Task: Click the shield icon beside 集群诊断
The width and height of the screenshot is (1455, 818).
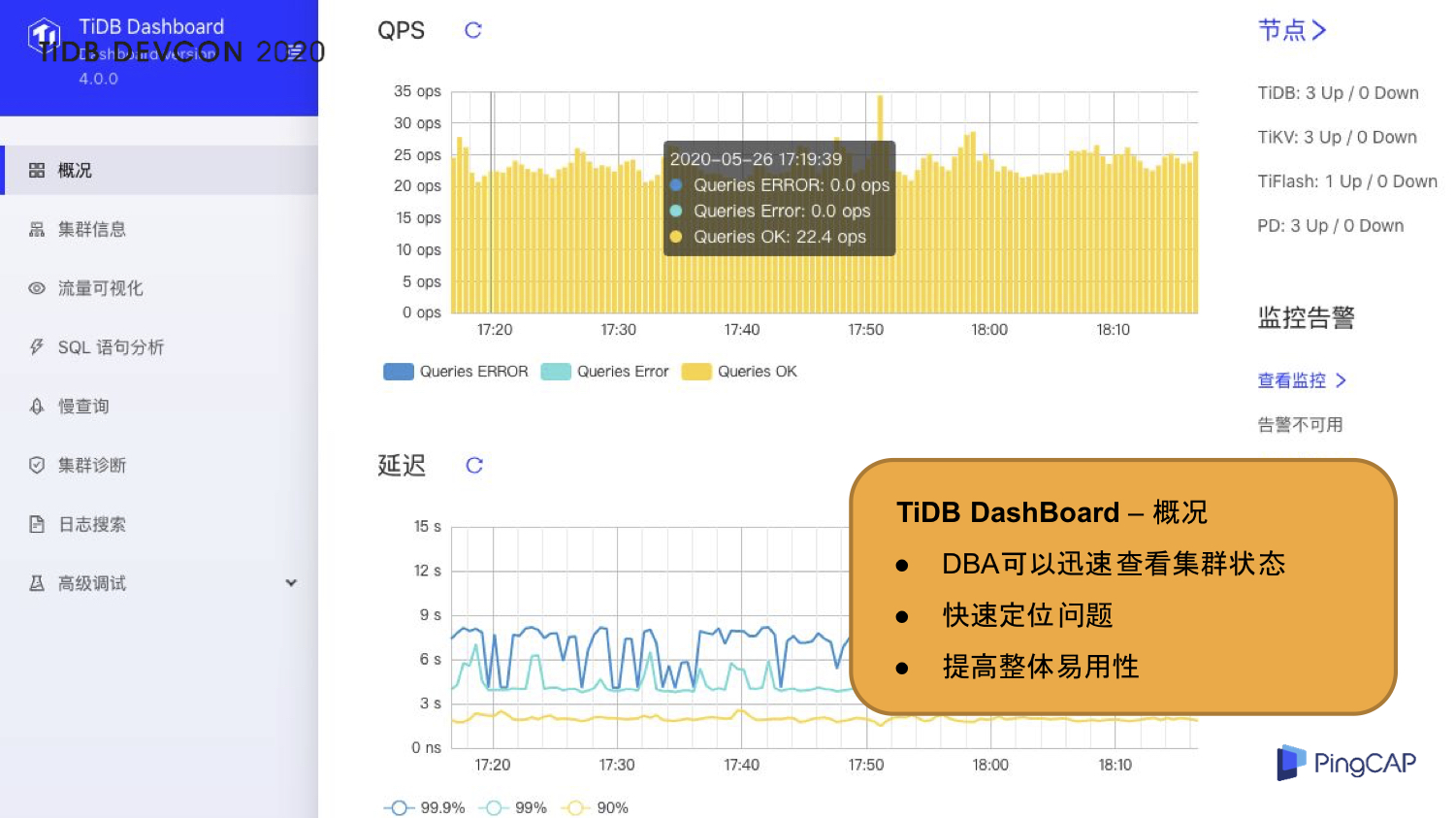Action: click(37, 466)
